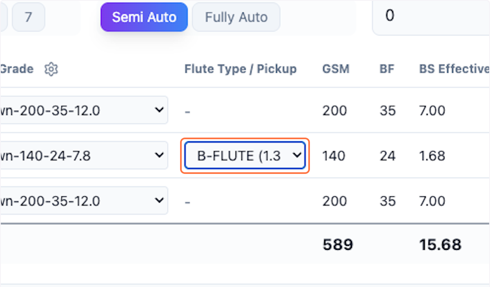
Task: Enable Fully Auto mode
Action: click(236, 17)
